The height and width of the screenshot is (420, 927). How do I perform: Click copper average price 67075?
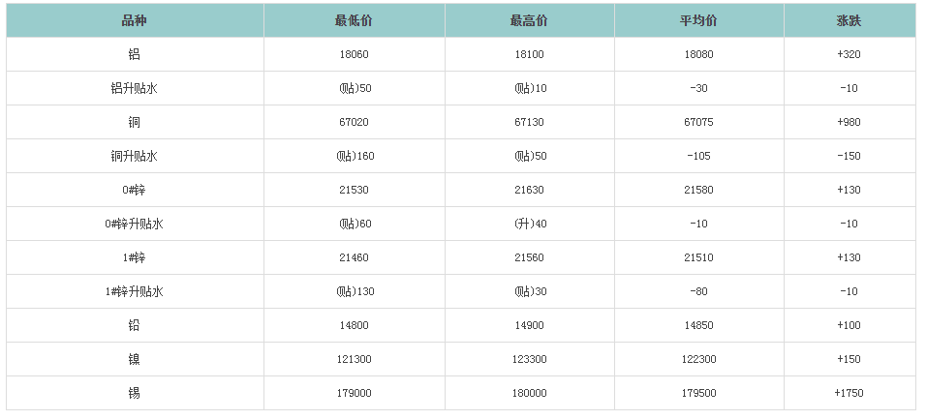tap(698, 122)
